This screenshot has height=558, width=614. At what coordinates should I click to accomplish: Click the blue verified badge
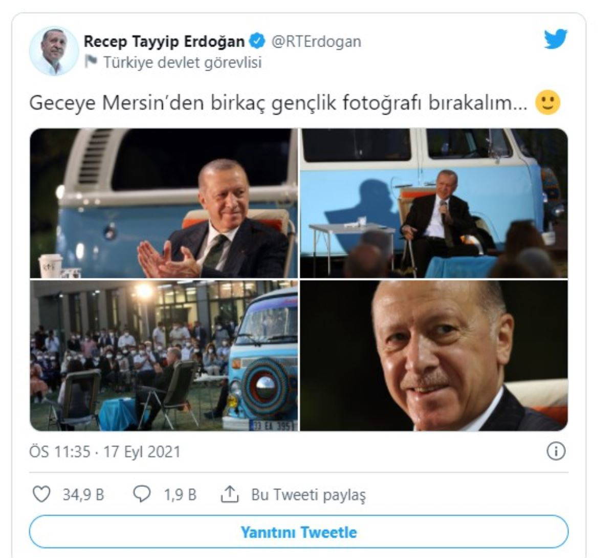(256, 41)
